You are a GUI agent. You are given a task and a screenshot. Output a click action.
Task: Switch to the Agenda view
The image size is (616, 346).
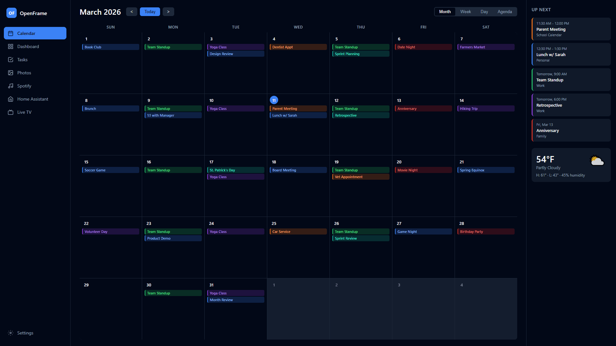point(504,12)
